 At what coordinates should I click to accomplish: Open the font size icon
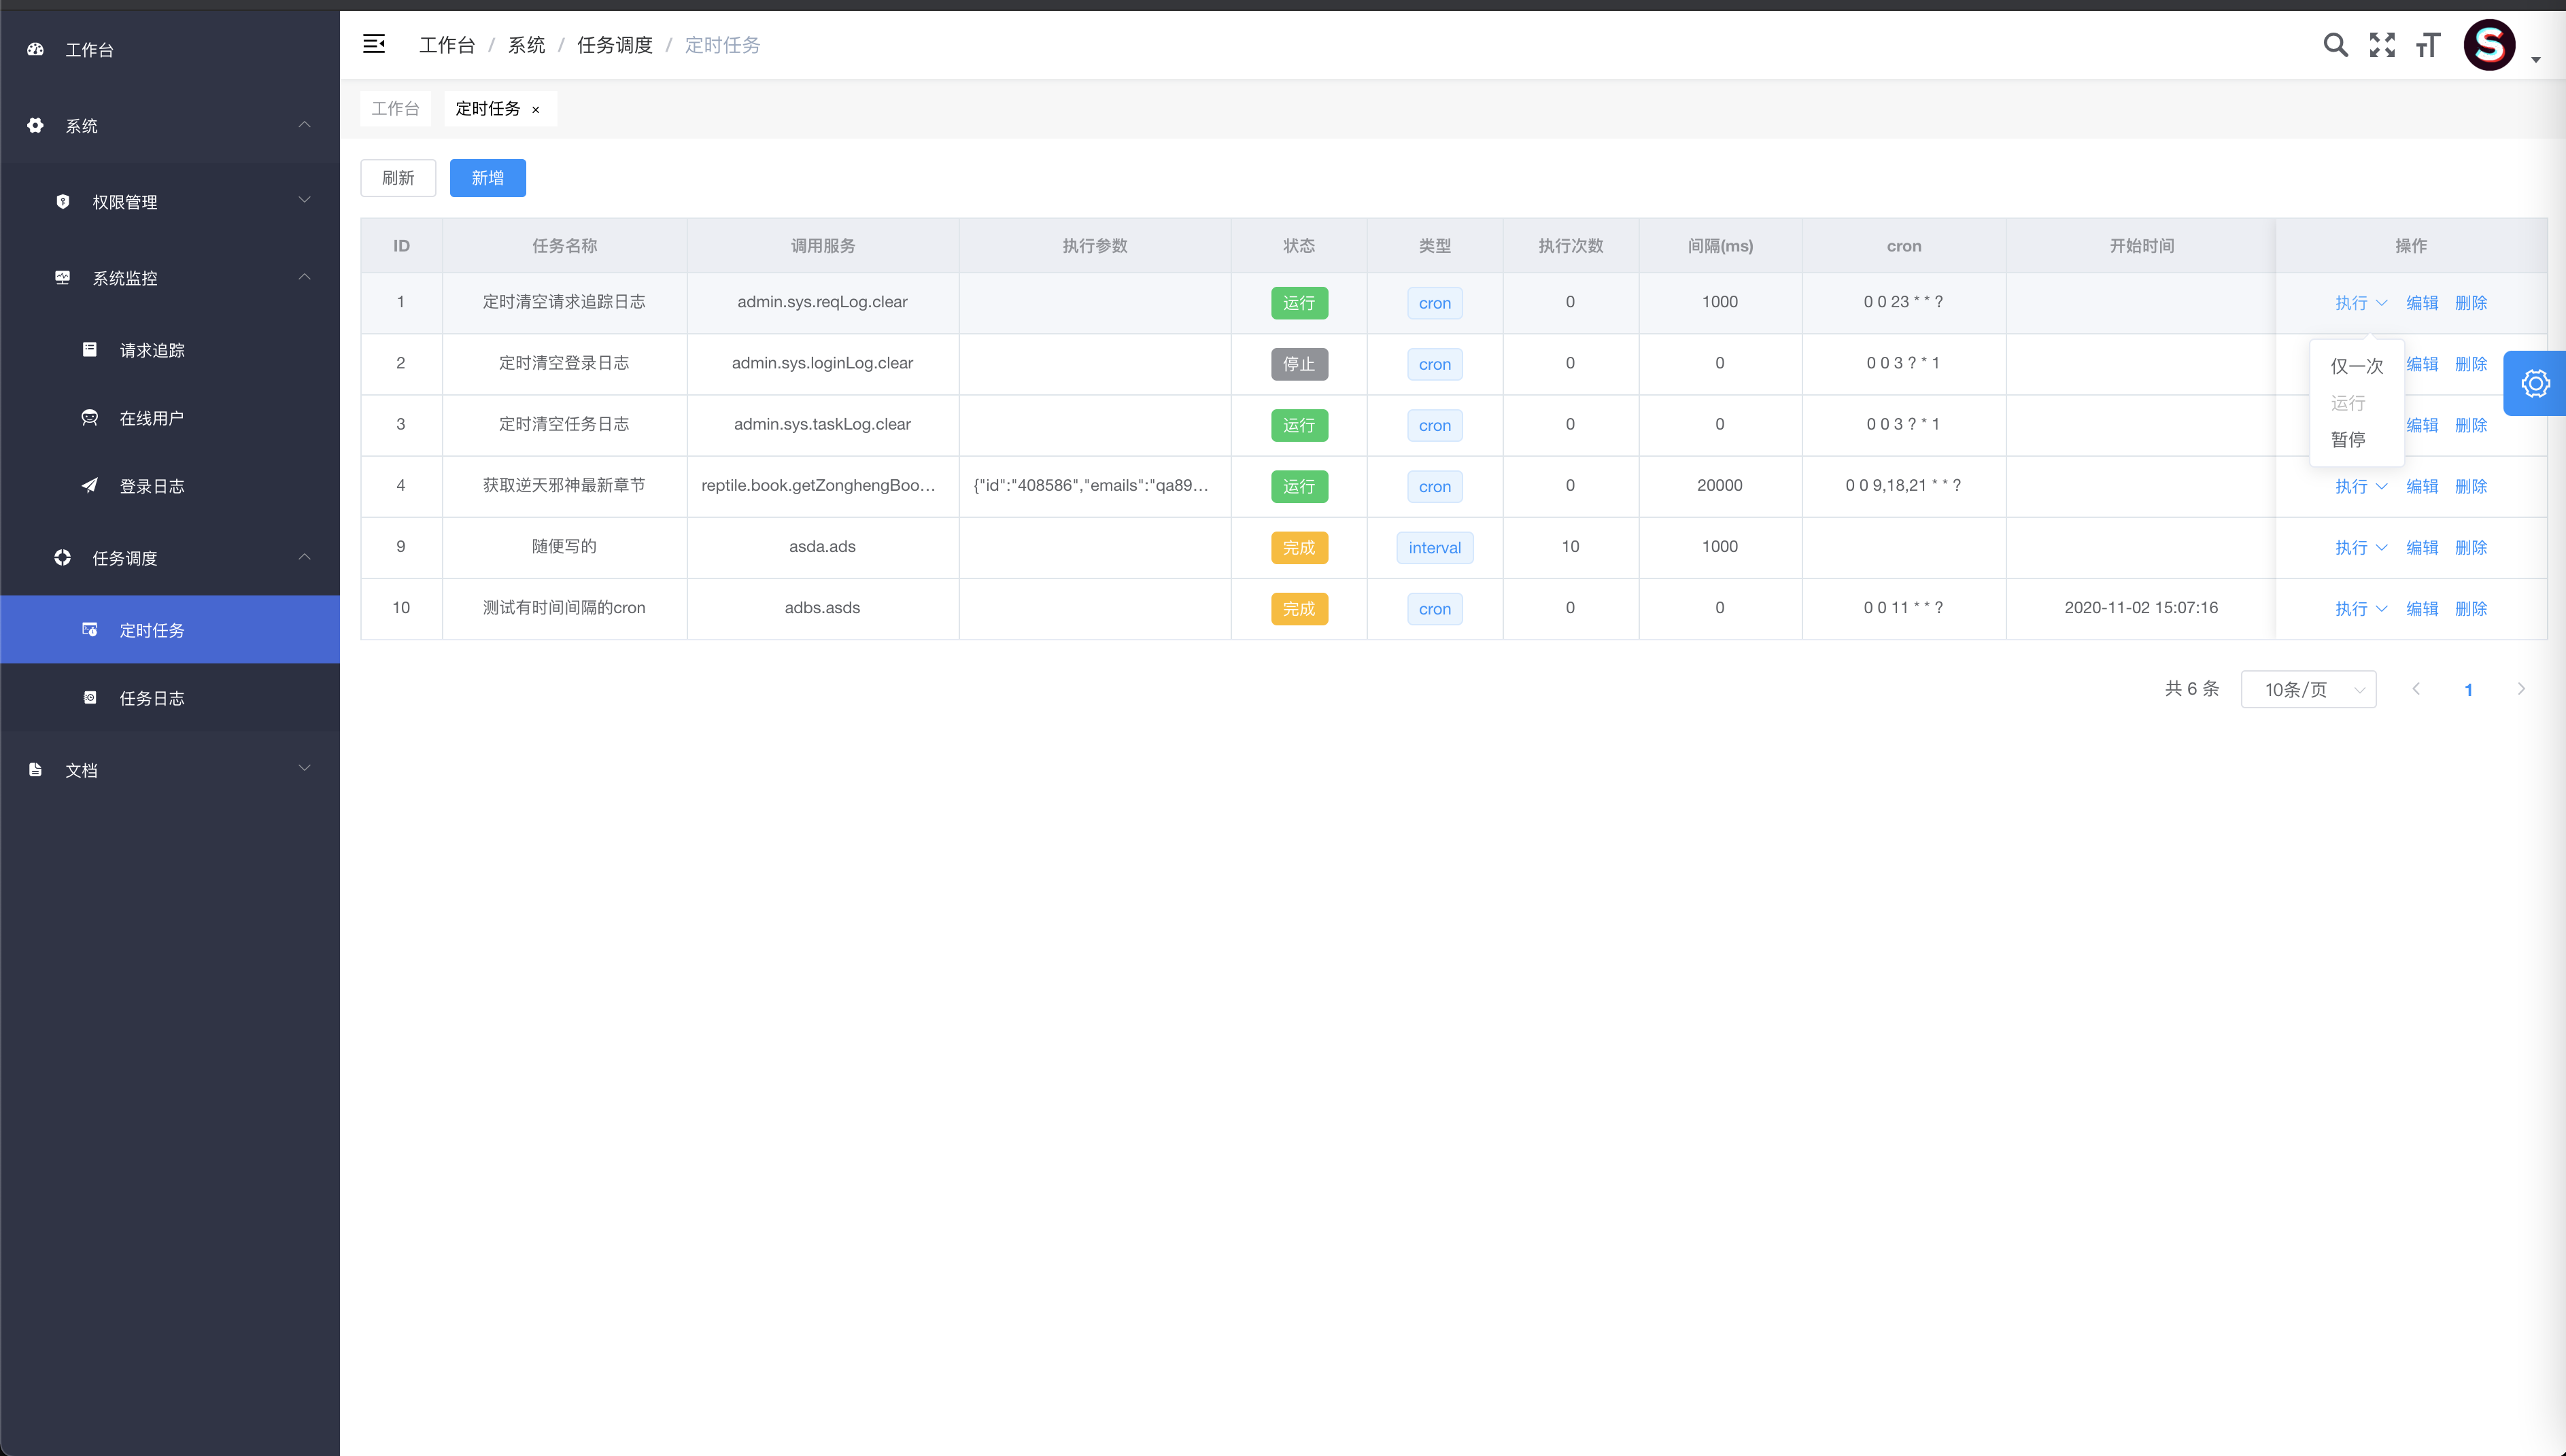2428,45
